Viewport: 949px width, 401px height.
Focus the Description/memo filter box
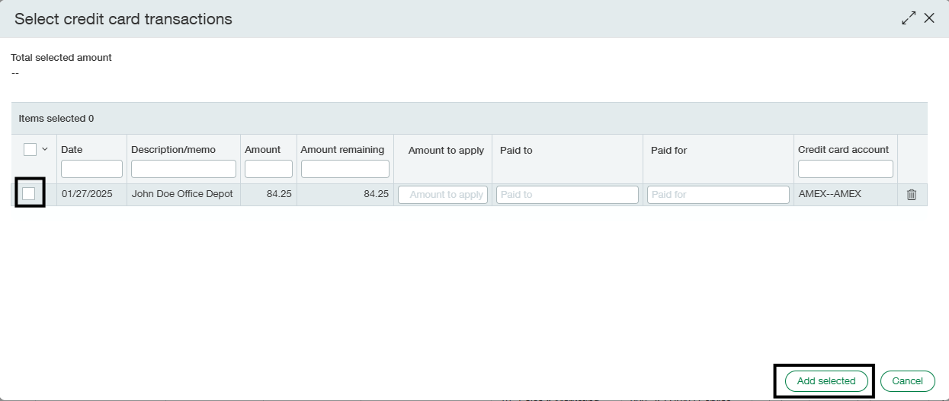point(184,169)
